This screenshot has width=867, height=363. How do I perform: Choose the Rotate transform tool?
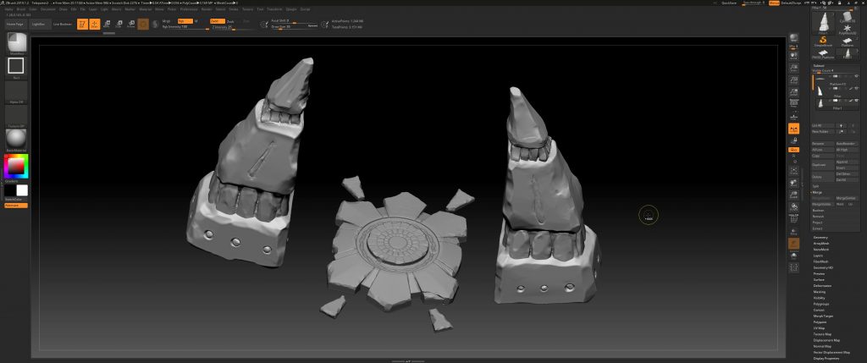tap(131, 24)
